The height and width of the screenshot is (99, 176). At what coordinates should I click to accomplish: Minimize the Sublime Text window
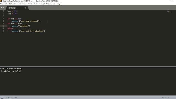point(171,1)
